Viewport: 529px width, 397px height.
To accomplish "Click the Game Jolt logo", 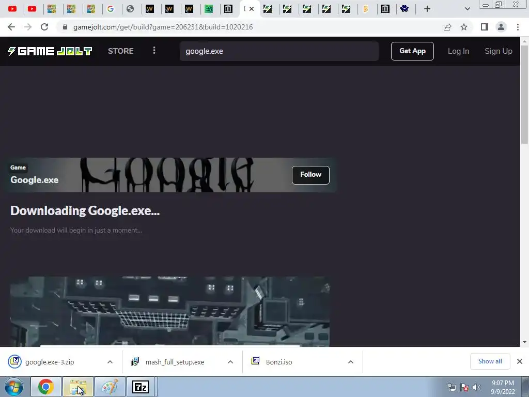I will pos(50,51).
